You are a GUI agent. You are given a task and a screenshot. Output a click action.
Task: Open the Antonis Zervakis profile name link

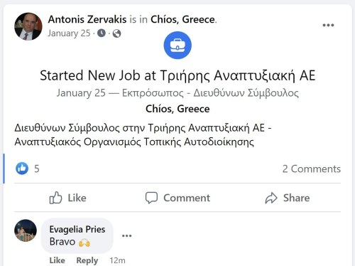(x=87, y=19)
